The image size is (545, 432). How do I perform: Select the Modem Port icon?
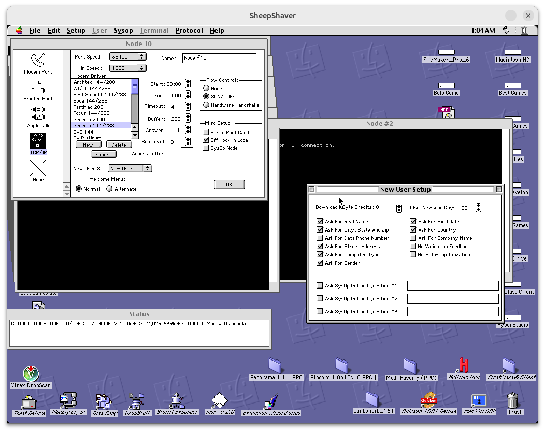pyautogui.click(x=38, y=61)
